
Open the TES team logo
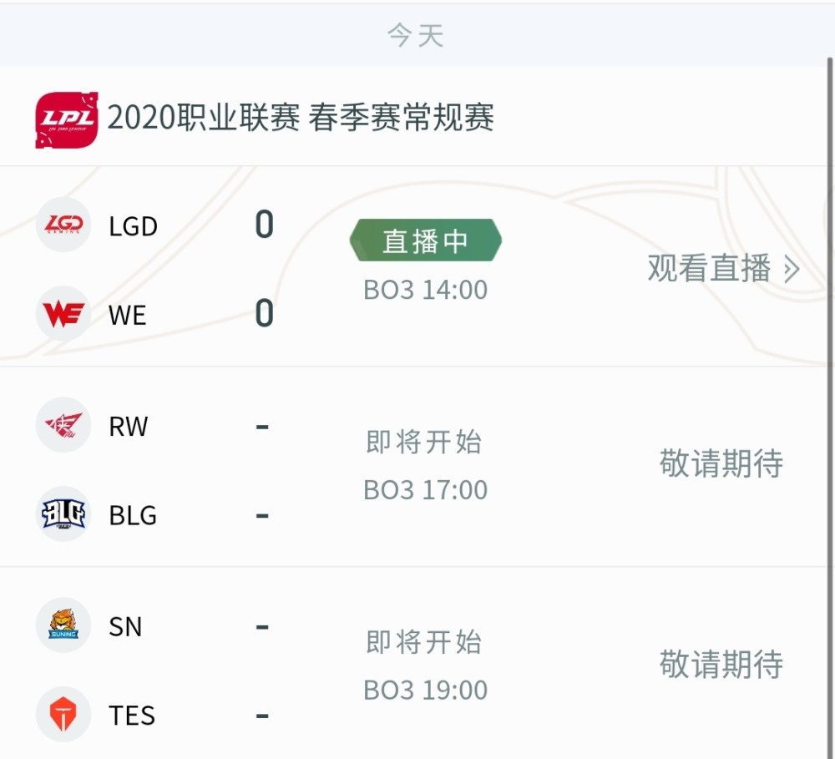click(x=63, y=714)
